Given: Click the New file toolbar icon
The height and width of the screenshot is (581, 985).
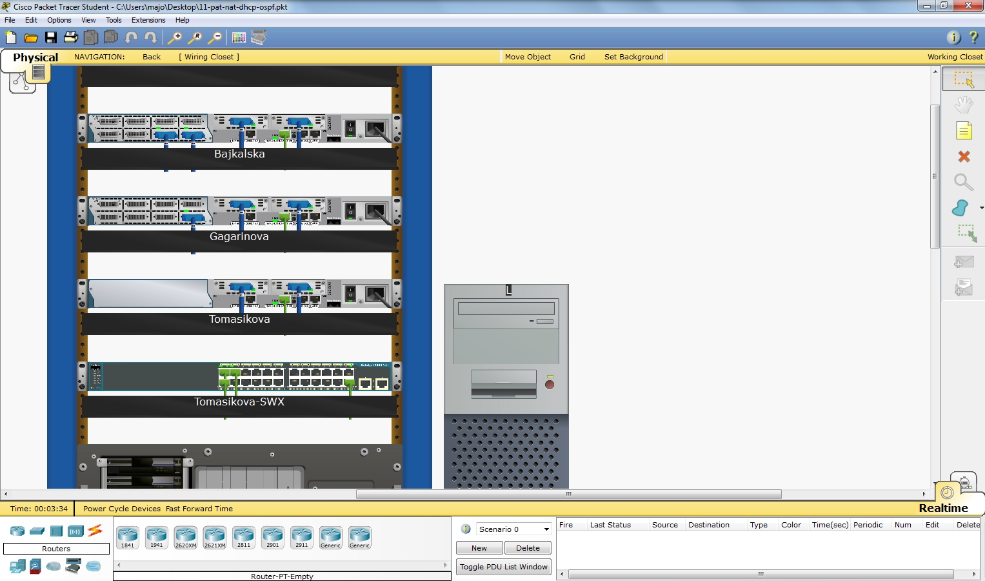Looking at the screenshot, I should coord(11,37).
